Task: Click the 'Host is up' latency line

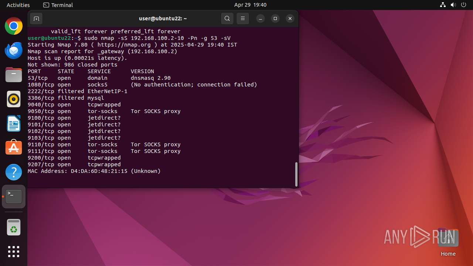Action: 77,58
